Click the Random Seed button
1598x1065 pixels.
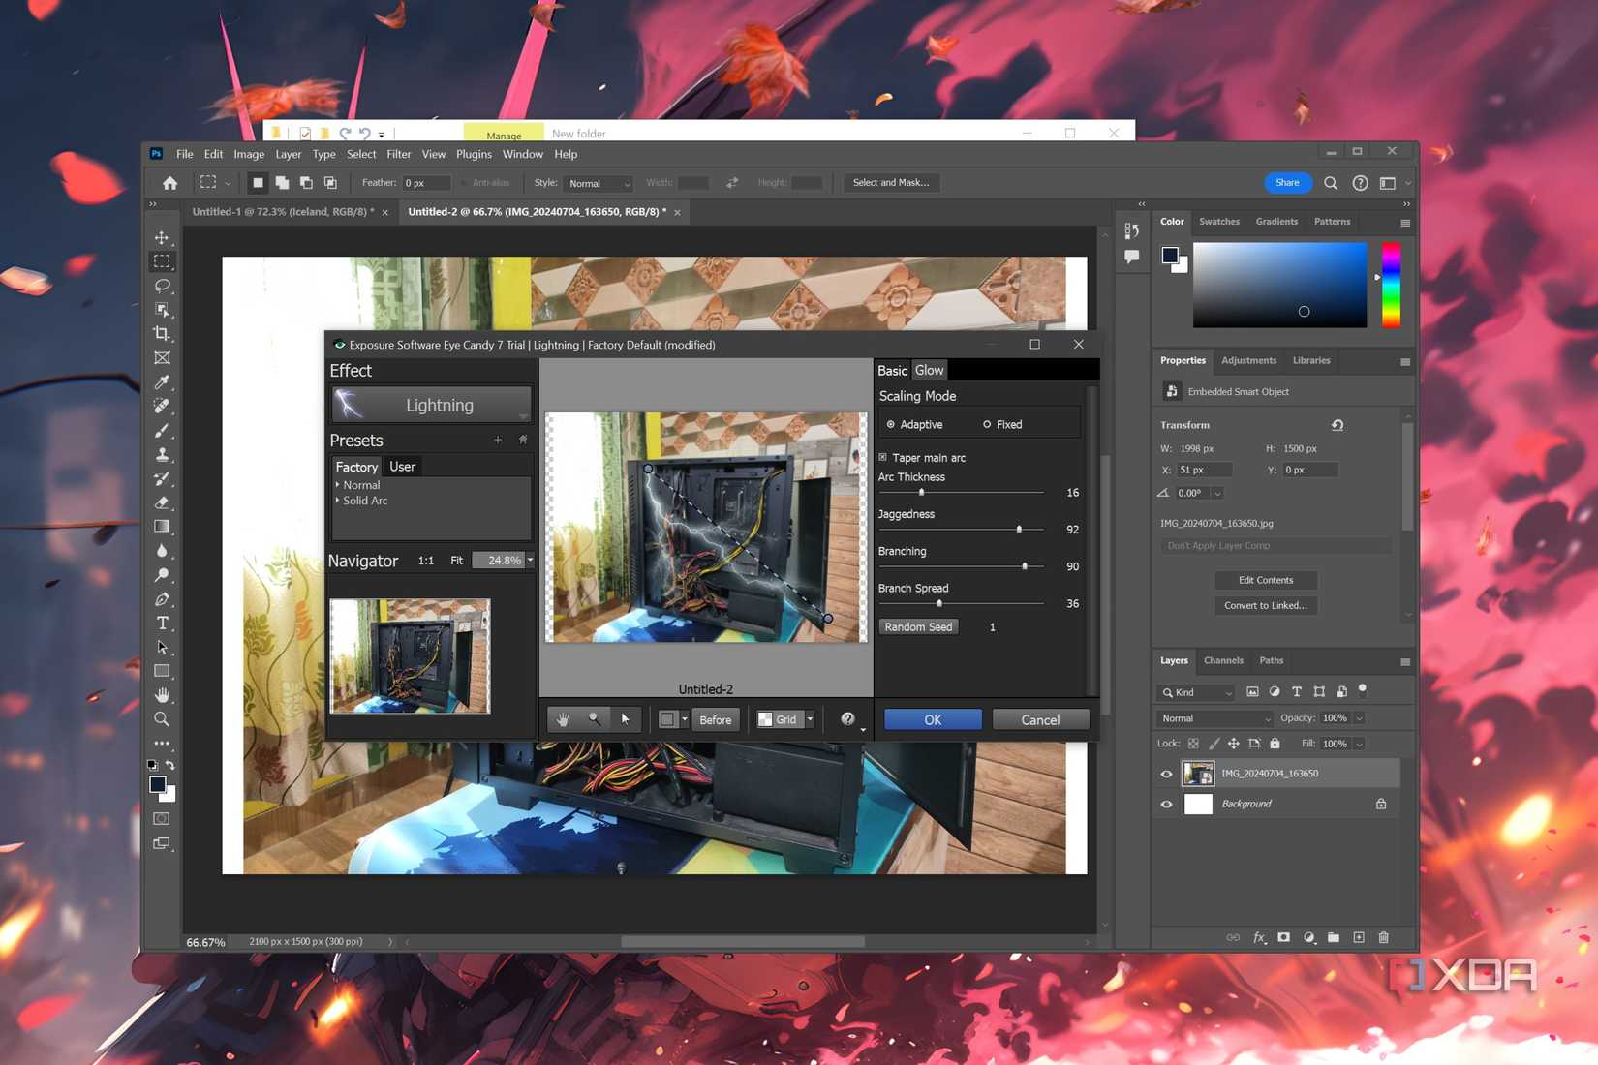coord(918,627)
